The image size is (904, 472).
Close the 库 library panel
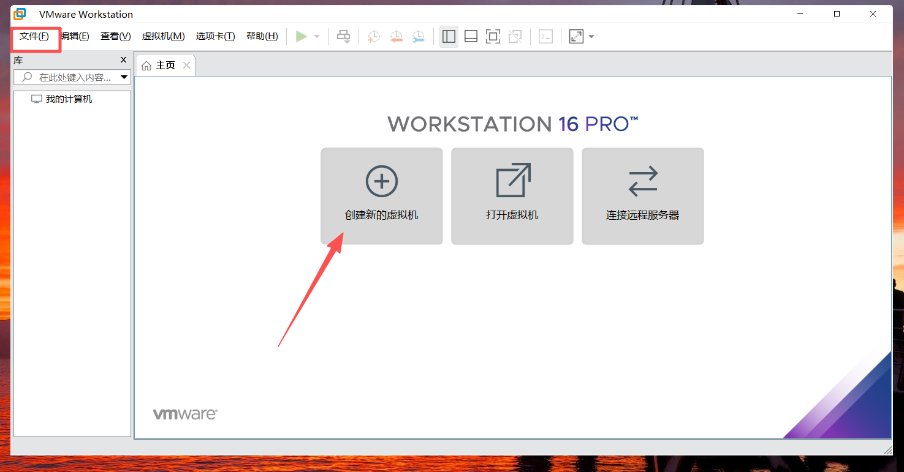123,60
